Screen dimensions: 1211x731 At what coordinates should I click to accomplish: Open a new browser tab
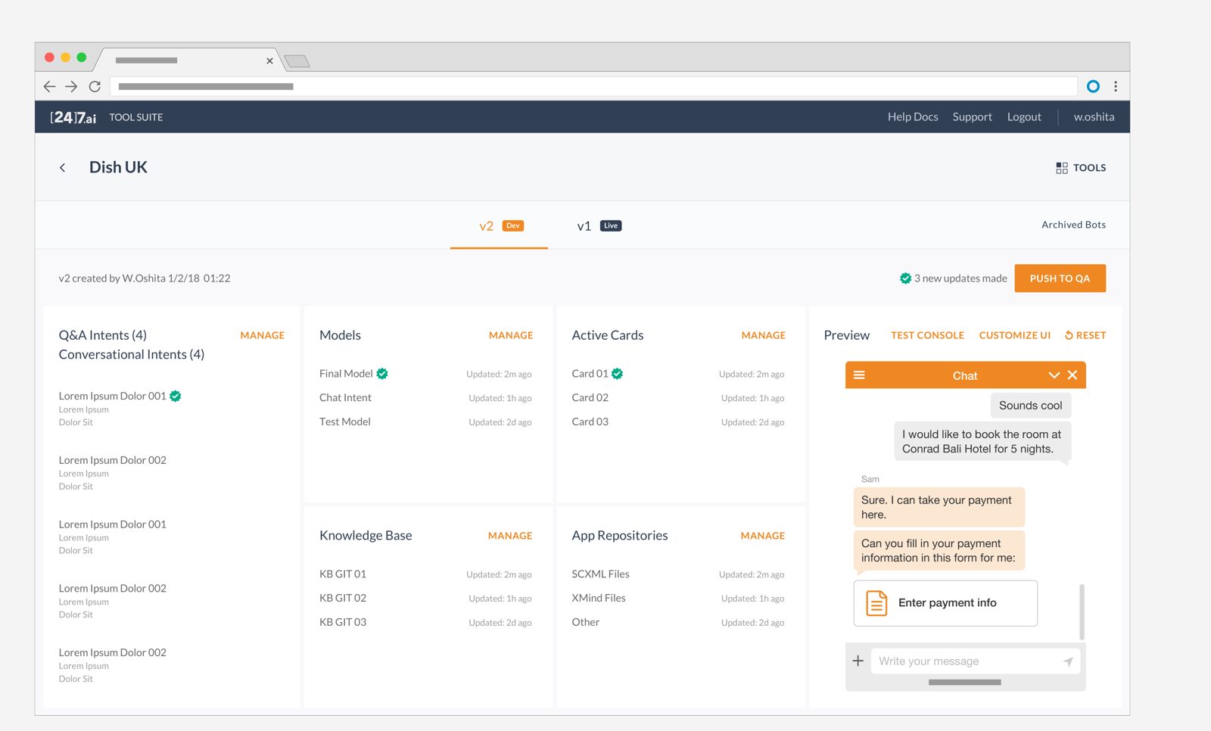[297, 61]
